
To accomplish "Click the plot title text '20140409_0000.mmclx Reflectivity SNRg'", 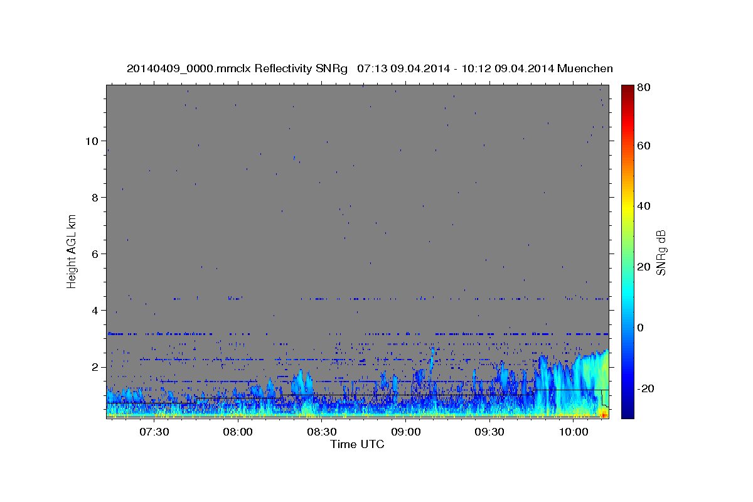I will [237, 68].
